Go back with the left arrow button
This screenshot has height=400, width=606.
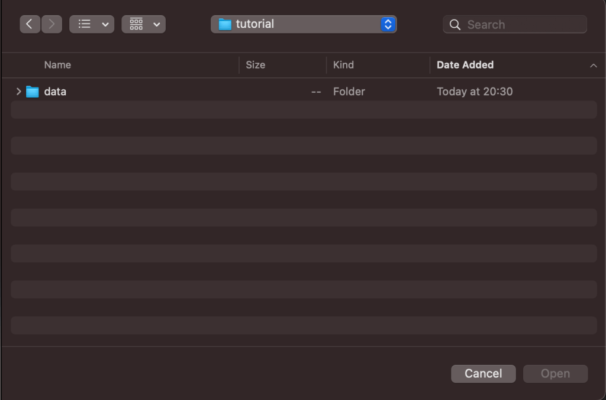coord(30,24)
